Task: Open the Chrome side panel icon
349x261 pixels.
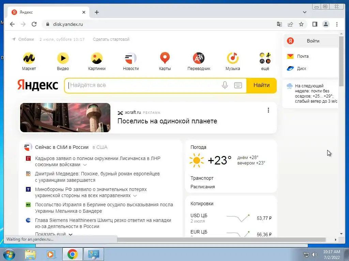Action: pos(315,24)
